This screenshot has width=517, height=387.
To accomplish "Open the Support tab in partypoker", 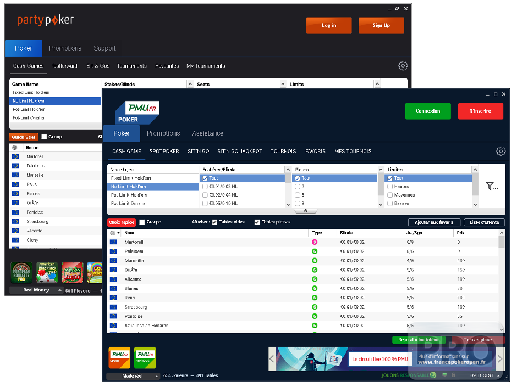I will (105, 48).
